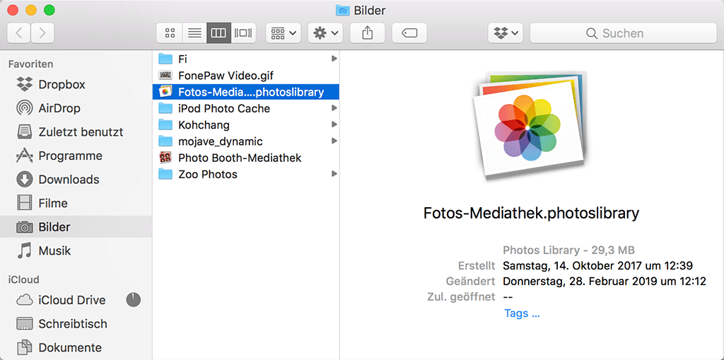Expand the Kohchang folder arrow

334,125
